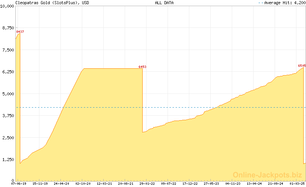306x187 pixels.
Task: Click the 1,250 y-axis label
Action: pos(8,160)
